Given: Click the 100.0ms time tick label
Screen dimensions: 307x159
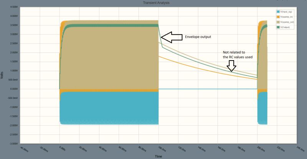Looking at the screenshot, I should tap(162, 149).
